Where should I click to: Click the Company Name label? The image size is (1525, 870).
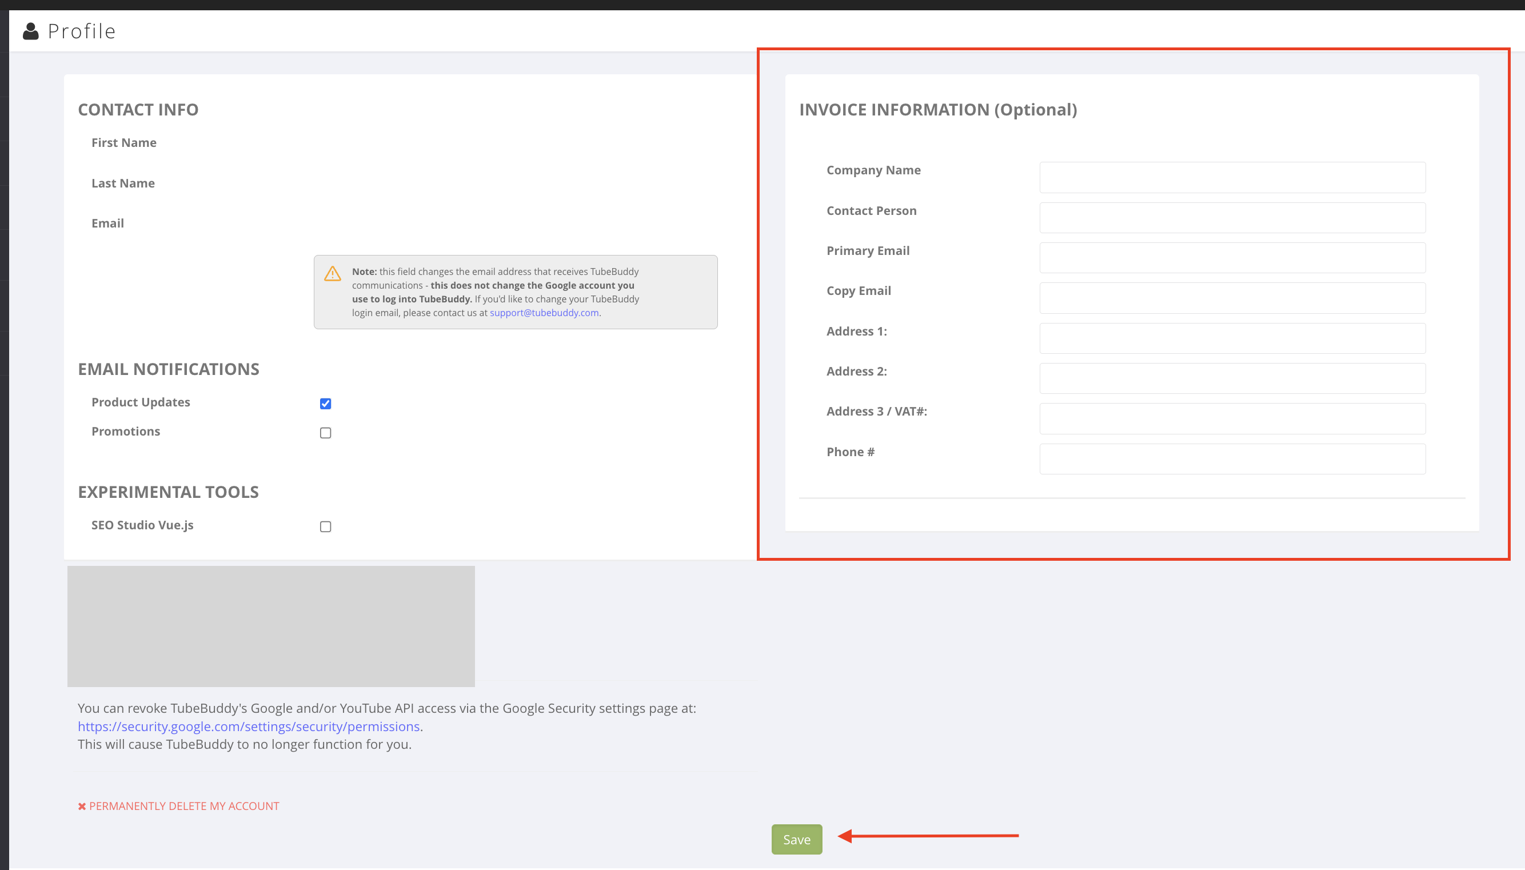click(873, 170)
